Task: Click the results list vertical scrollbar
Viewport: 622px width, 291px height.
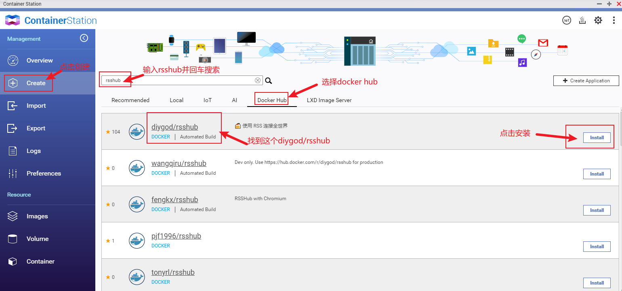Action: (x=620, y=129)
